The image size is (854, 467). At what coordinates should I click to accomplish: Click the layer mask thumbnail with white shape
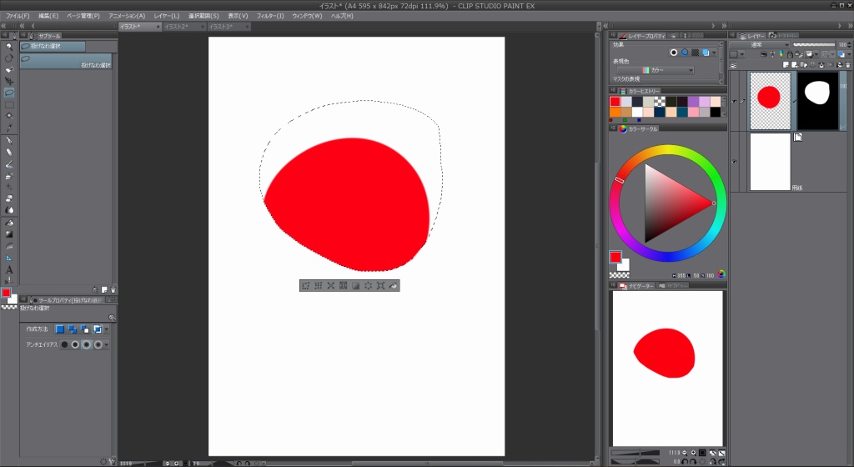click(818, 100)
